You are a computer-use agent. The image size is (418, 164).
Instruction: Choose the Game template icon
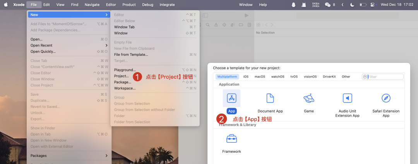(x=309, y=98)
